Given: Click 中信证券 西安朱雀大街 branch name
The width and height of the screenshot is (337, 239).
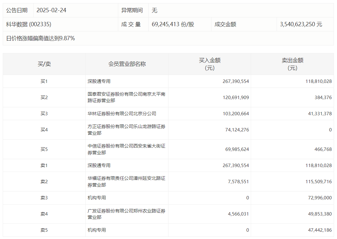Looking at the screenshot, I should tap(126, 149).
